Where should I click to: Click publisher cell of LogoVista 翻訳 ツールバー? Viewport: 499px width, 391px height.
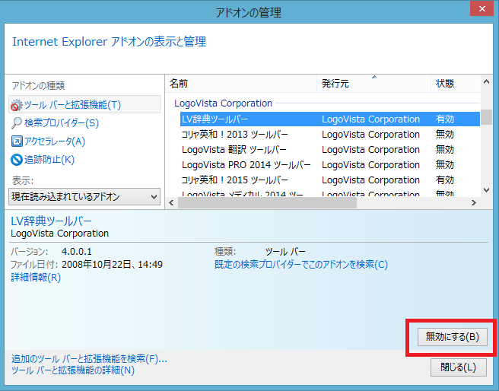click(x=370, y=150)
